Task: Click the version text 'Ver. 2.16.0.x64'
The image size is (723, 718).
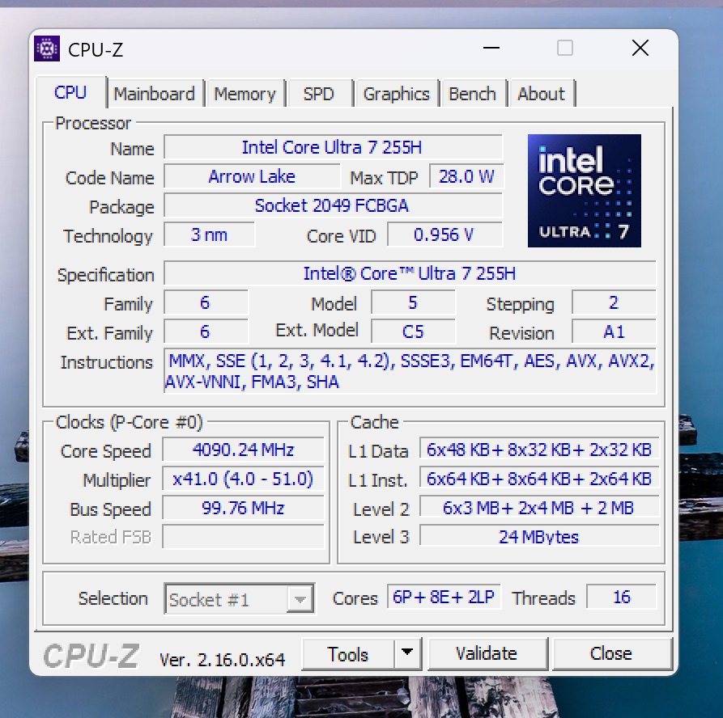Action: pos(223,660)
